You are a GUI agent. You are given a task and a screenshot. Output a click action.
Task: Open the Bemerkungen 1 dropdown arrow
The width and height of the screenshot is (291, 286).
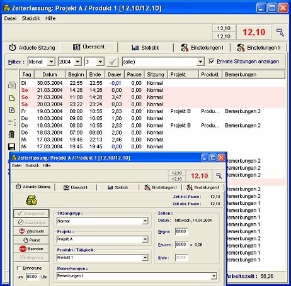[214, 276]
